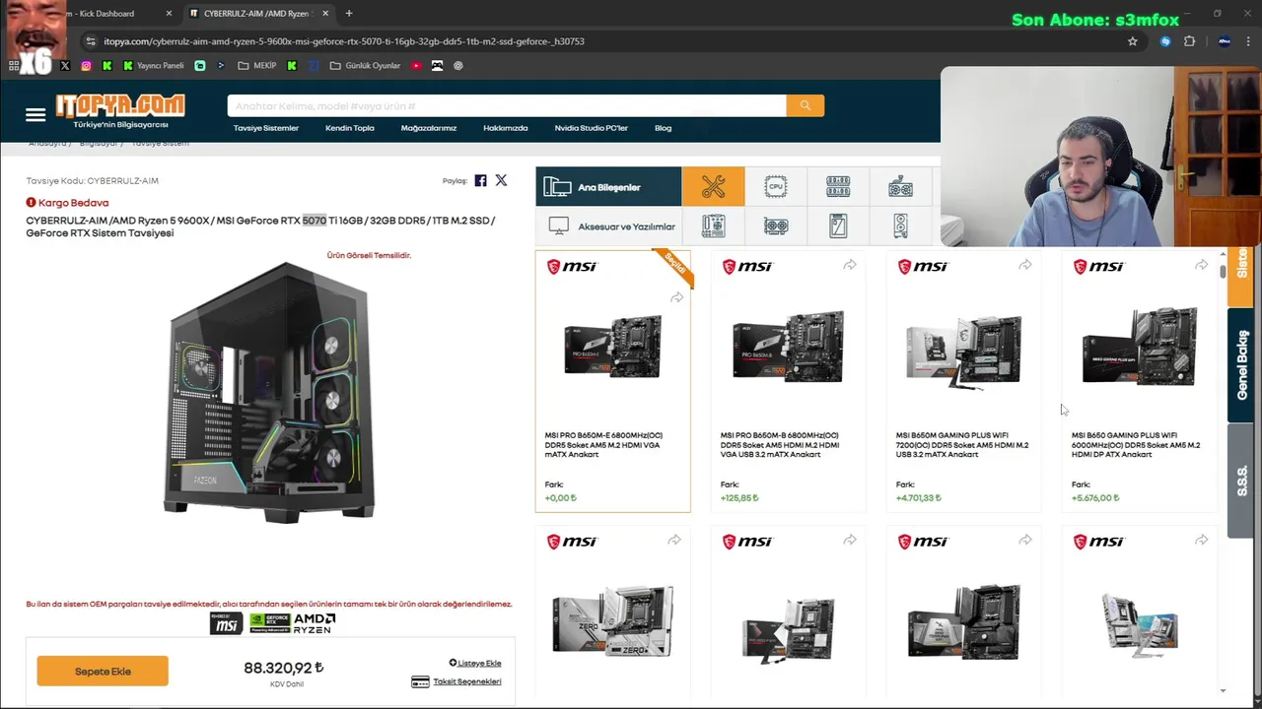Screen dimensions: 1262x709
Task: Click the PC case product image
Action: (x=269, y=393)
